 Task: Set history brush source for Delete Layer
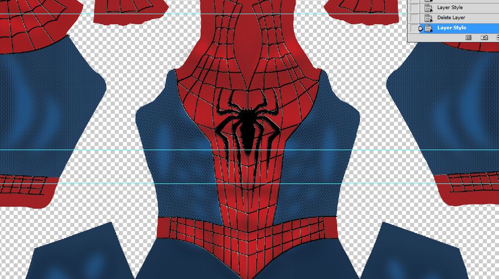(415, 18)
